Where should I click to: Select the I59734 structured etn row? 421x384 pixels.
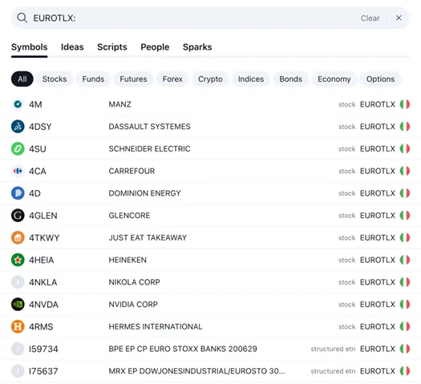pos(210,349)
